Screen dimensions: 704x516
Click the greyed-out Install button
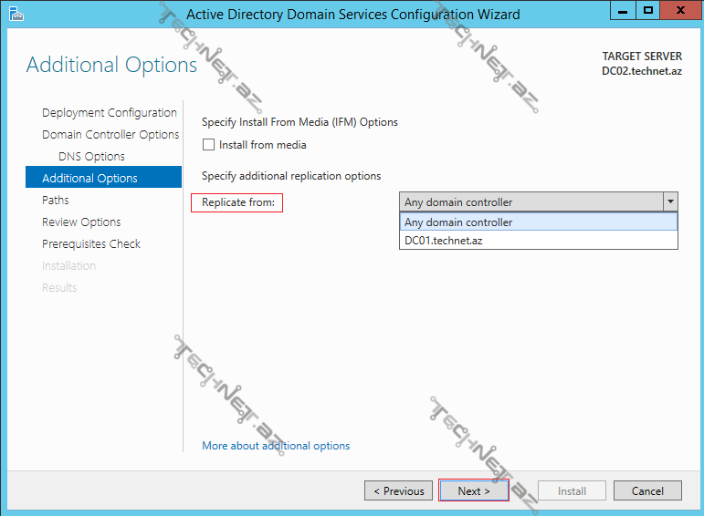click(x=572, y=491)
